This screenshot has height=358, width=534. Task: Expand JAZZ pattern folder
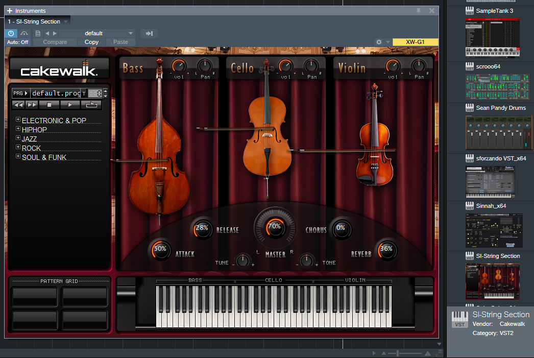tap(18, 138)
